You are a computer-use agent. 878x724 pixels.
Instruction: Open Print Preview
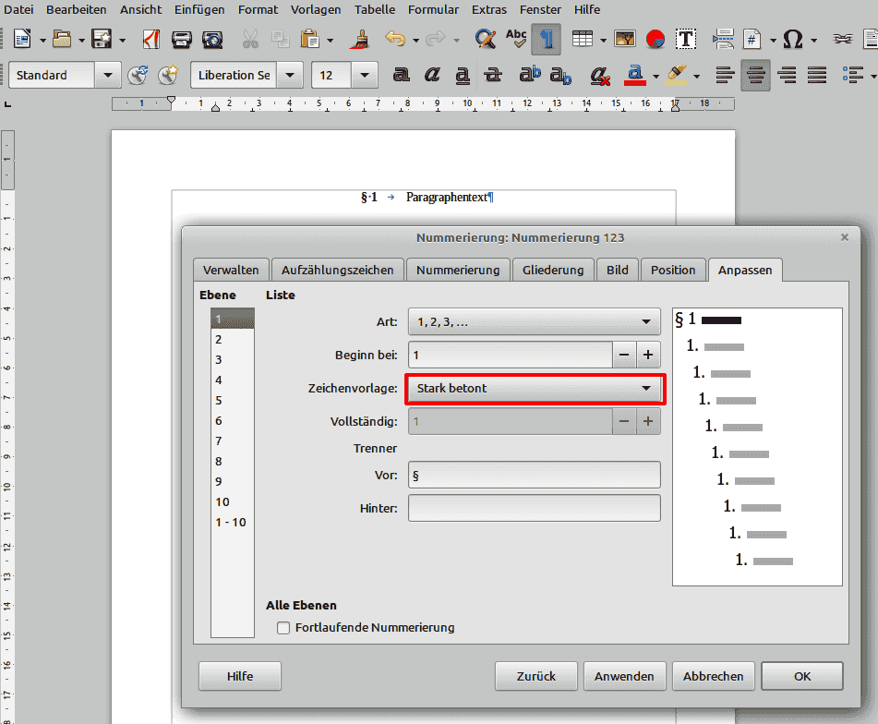tap(212, 39)
